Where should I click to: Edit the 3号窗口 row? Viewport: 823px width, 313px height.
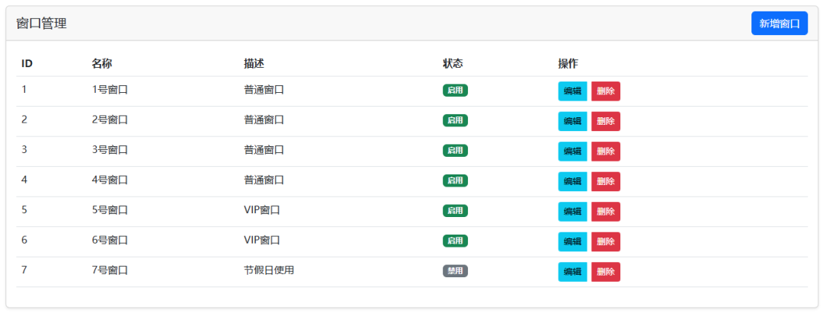coord(572,152)
